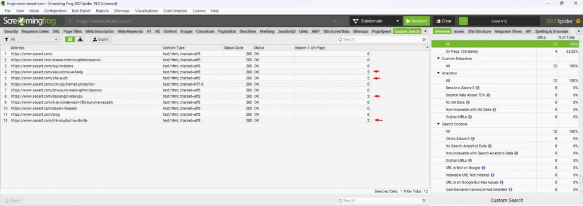The height and width of the screenshot is (206, 583).
Task: Click the globe icon in the URL bar
Action: click(x=71, y=21)
